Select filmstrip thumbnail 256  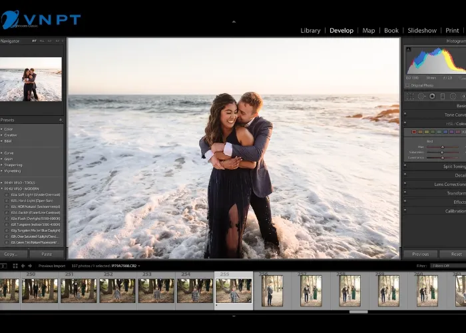tap(272, 290)
